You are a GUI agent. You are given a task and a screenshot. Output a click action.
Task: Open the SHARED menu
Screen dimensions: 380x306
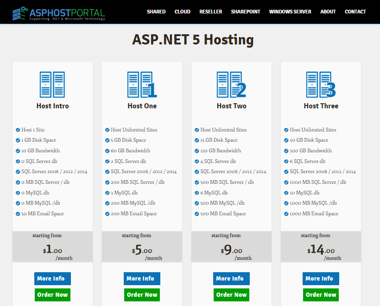156,12
